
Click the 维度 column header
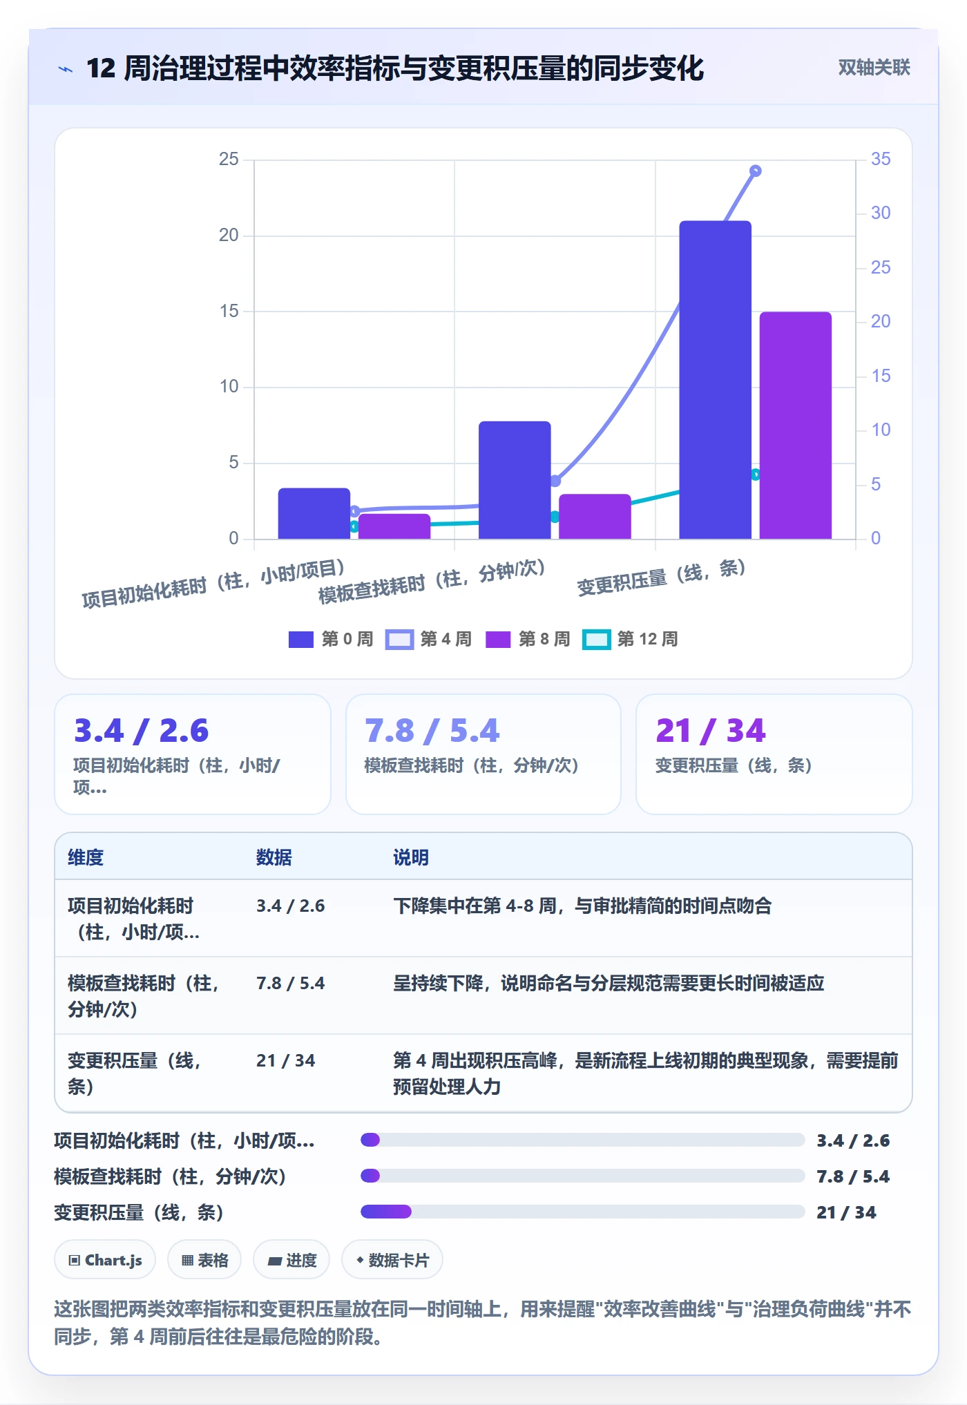[x=86, y=857]
